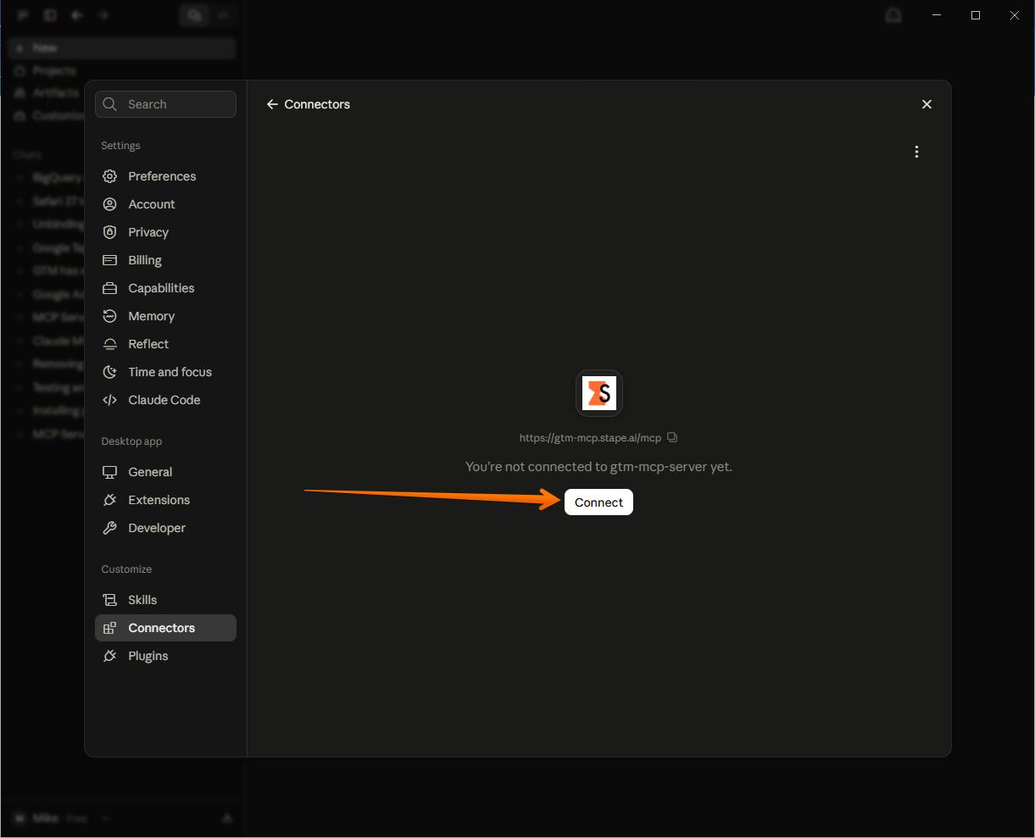
Task: Open Developer settings
Action: click(165, 528)
